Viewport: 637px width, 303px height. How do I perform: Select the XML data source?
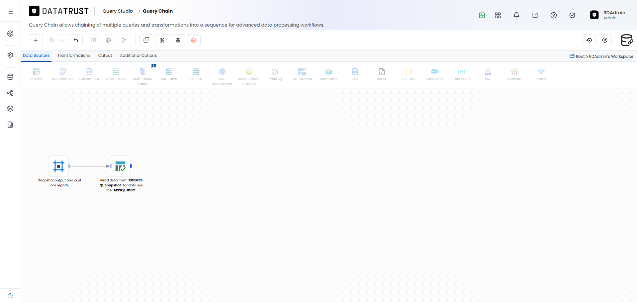(x=488, y=74)
